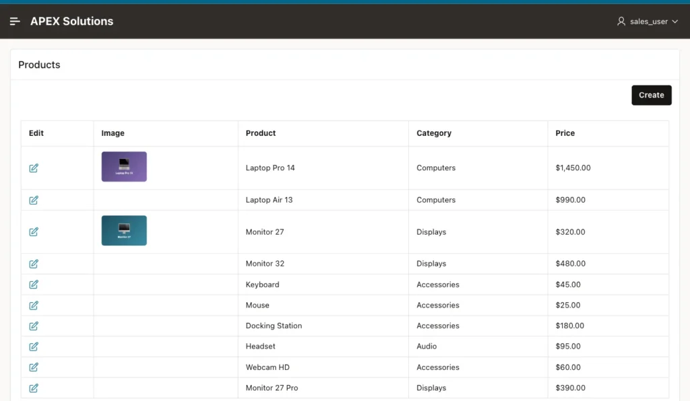Viewport: 690px width, 401px height.
Task: Expand the sales_user dropdown chevron
Action: click(x=675, y=22)
